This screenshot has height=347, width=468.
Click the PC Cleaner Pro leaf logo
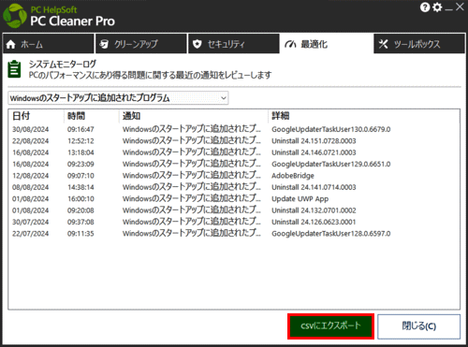coord(15,16)
